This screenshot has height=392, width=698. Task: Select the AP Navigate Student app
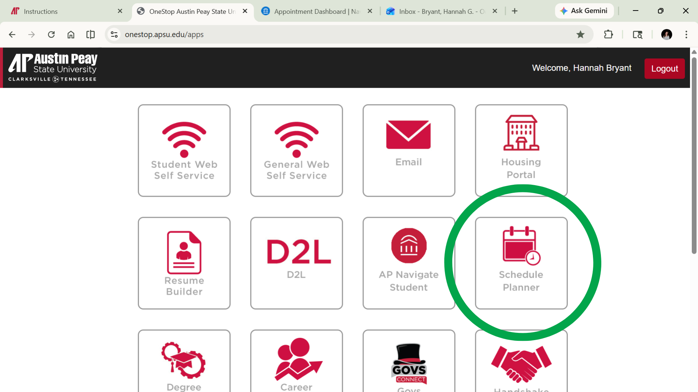[x=409, y=263]
